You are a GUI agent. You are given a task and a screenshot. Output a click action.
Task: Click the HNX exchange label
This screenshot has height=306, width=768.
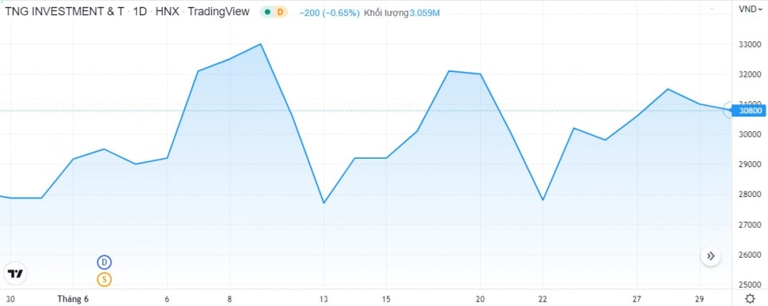(167, 12)
